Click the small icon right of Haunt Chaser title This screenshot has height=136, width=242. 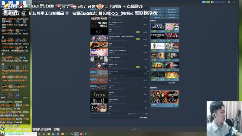[x=148, y=71]
